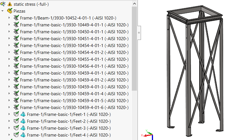Expand the 3930-10456-4-01-1 part
This screenshot has height=140, width=234.
point(9,66)
